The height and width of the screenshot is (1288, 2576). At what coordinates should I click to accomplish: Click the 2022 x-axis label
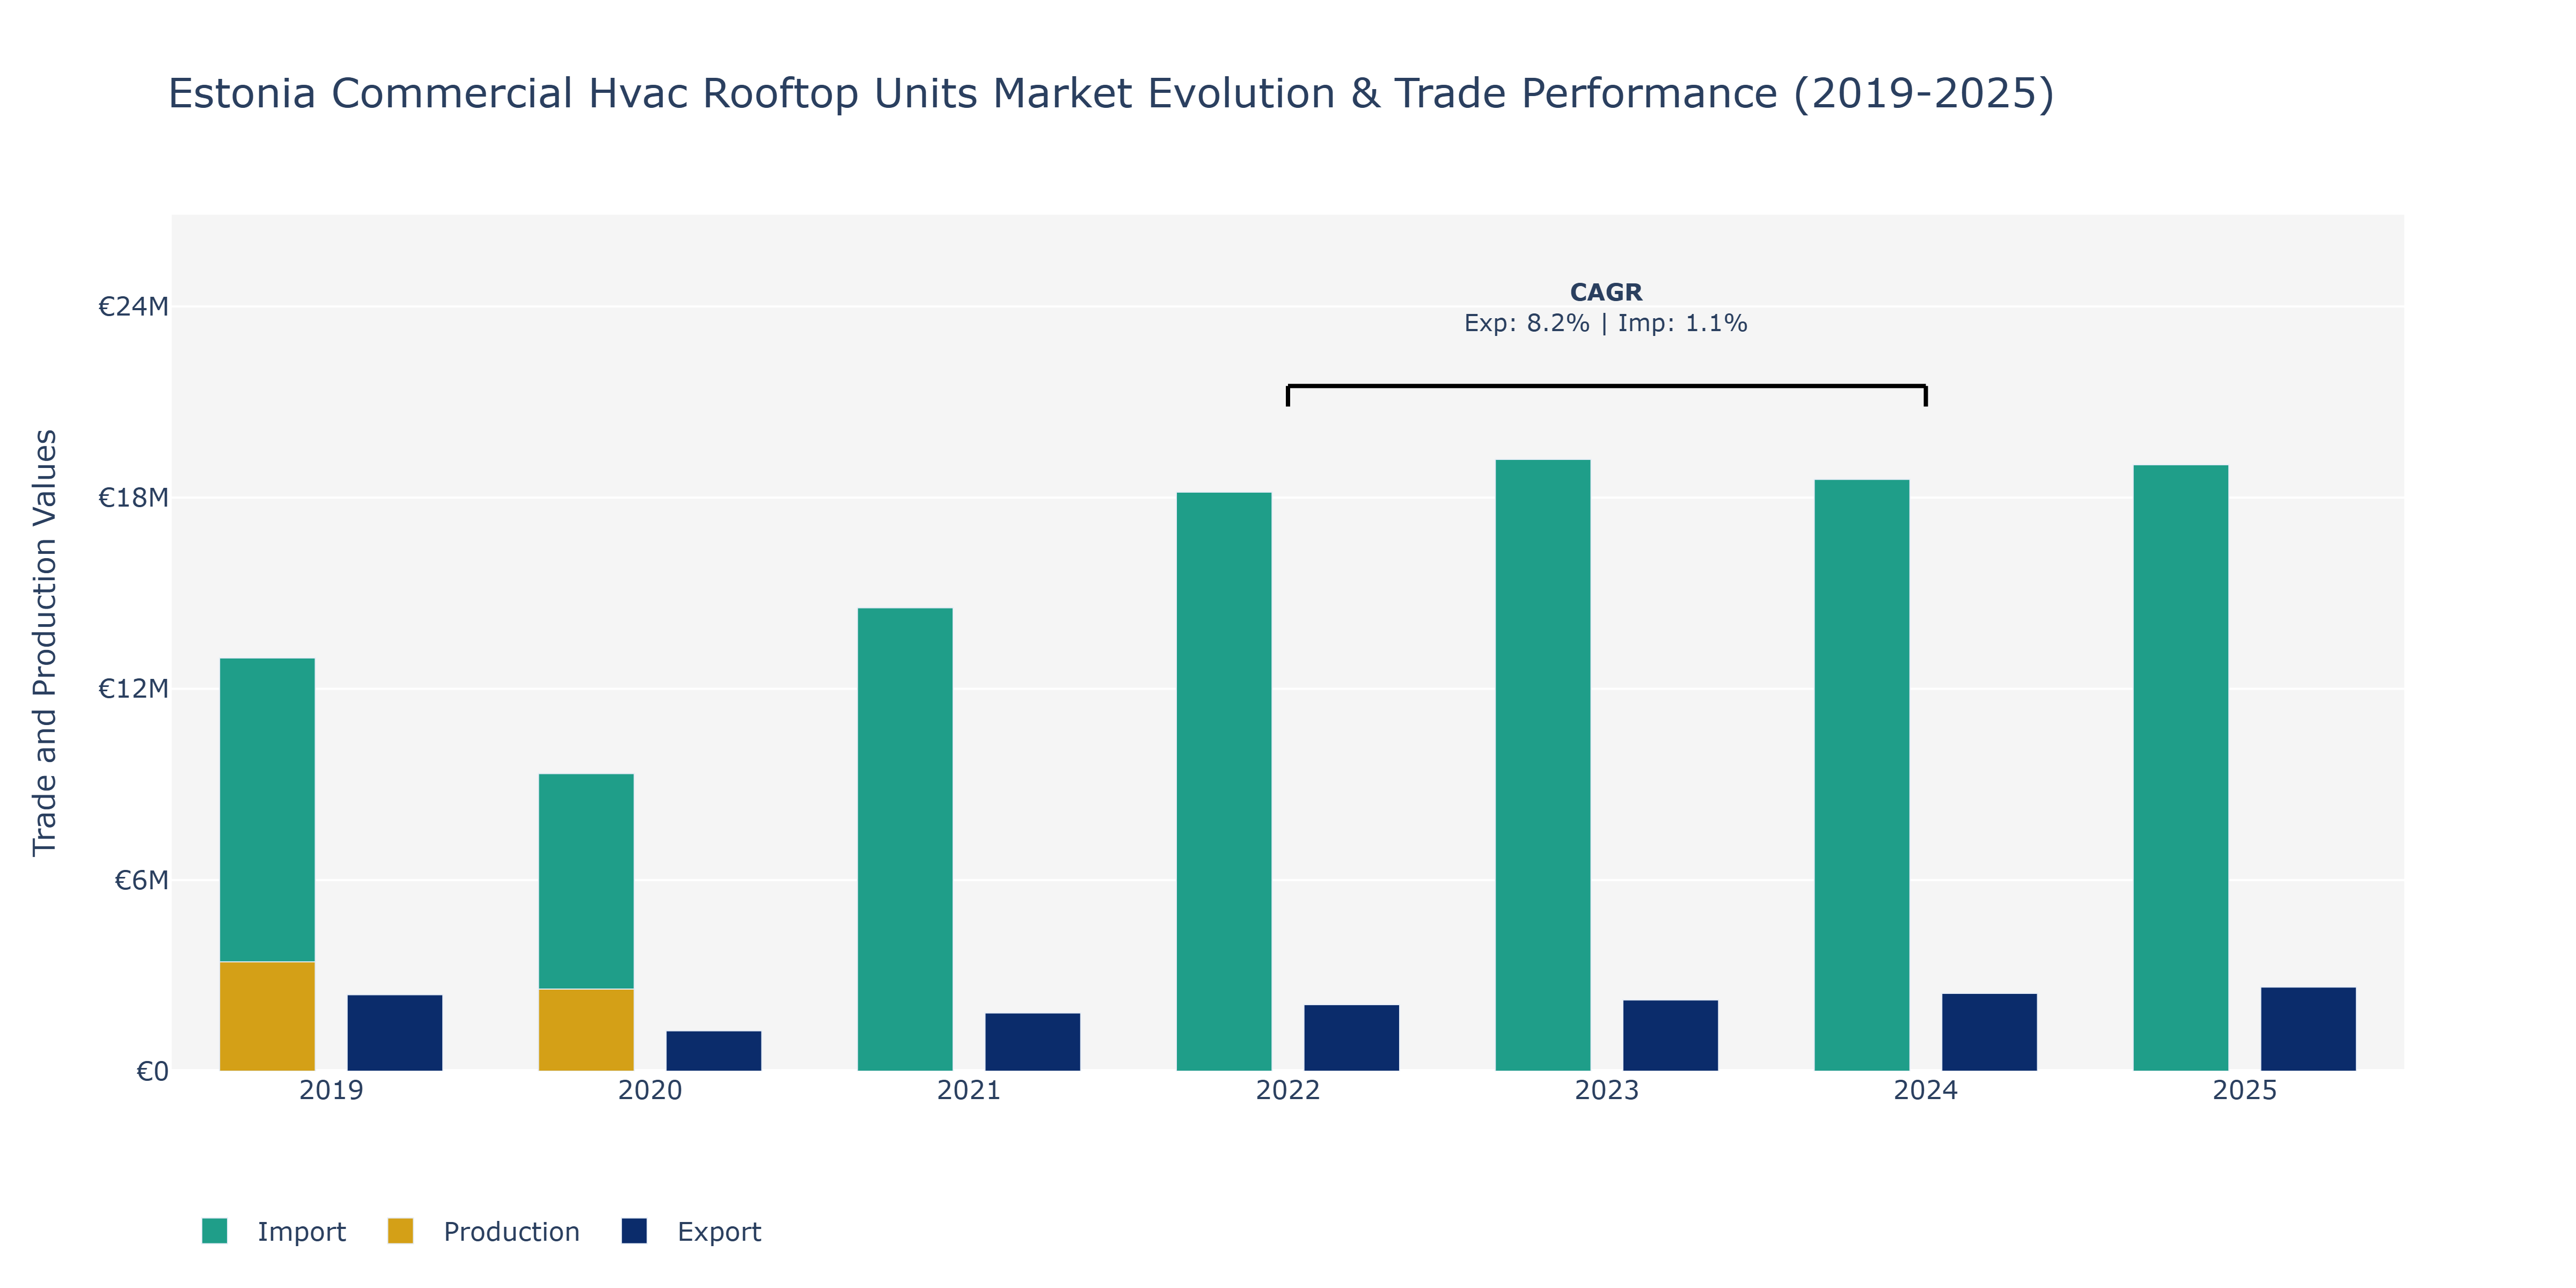(x=1288, y=1090)
